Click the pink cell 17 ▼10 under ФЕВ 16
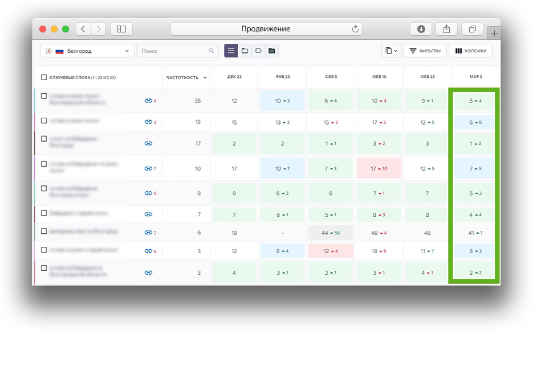This screenshot has width=533, height=372. pos(379,168)
